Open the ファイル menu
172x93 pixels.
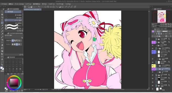4,4
